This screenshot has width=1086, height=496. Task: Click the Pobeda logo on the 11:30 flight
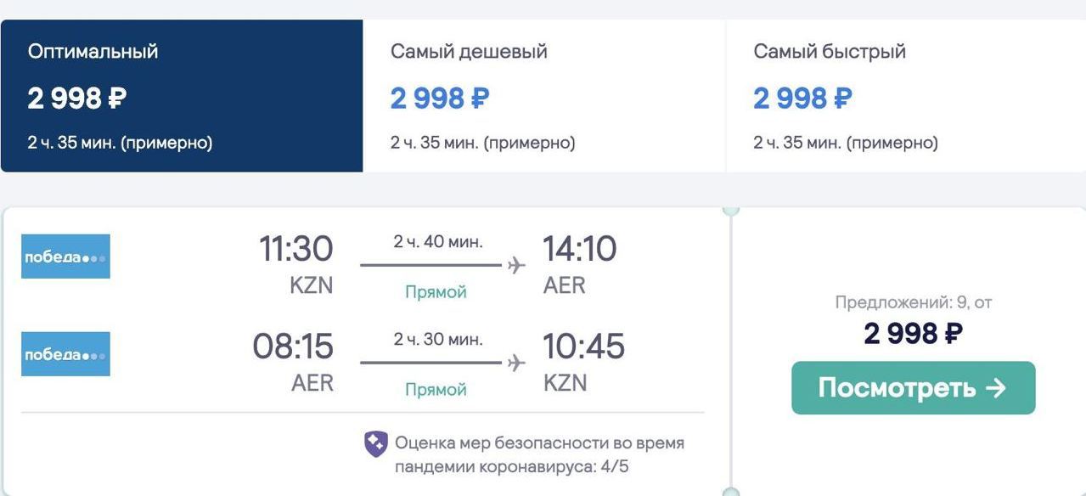pyautogui.click(x=65, y=256)
